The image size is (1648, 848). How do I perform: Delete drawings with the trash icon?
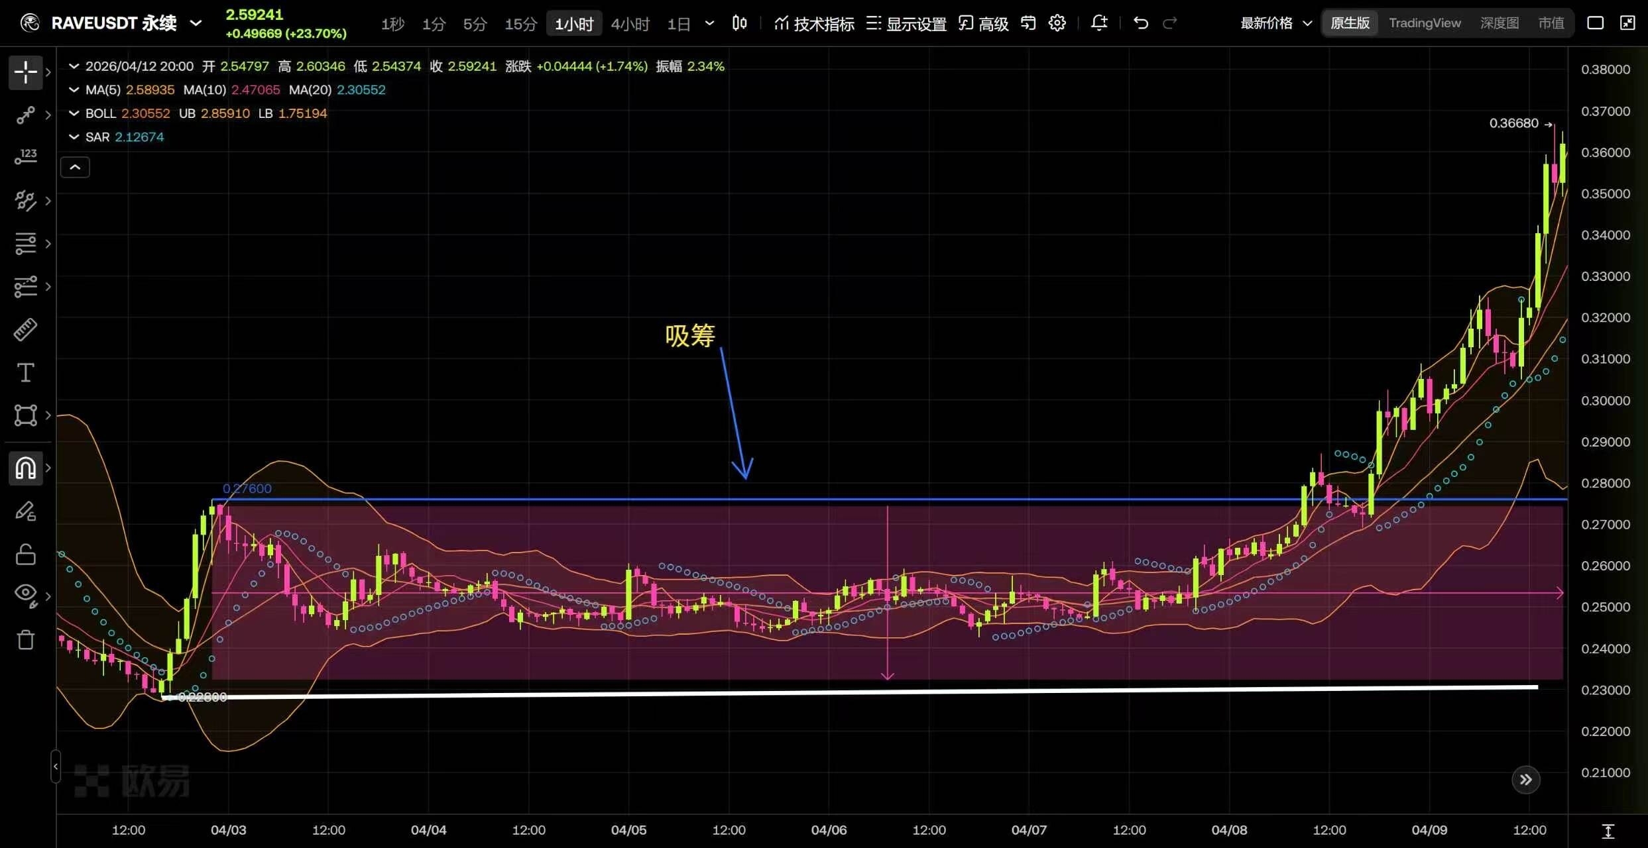(25, 640)
